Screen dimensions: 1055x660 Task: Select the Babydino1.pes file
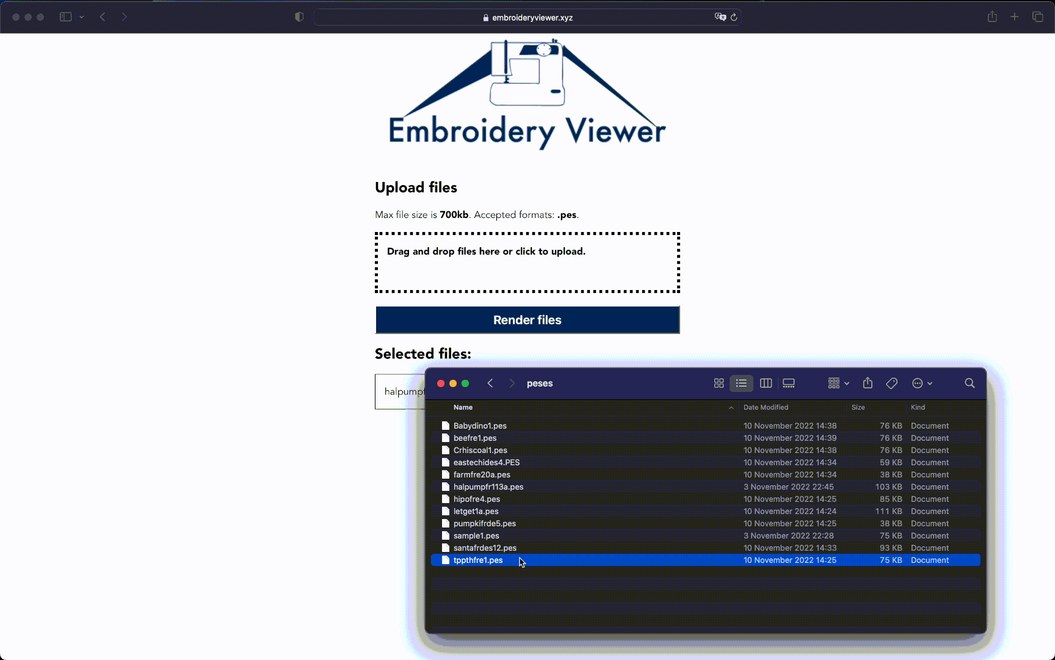480,426
